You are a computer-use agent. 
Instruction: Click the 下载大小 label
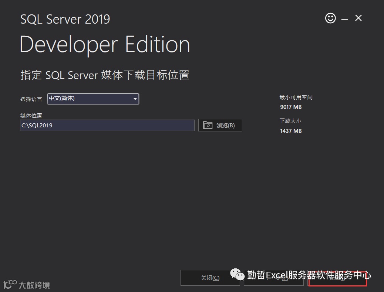point(290,121)
